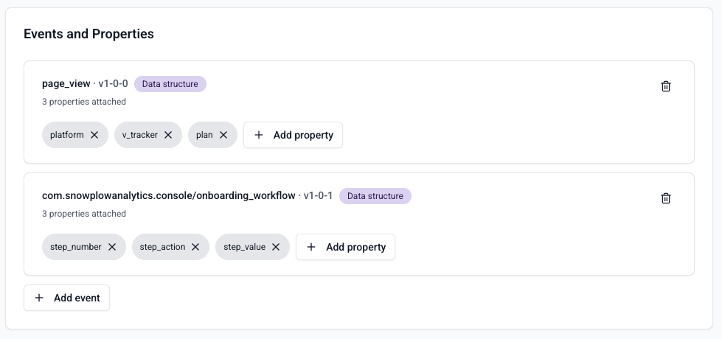Image resolution: width=722 pixels, height=339 pixels.
Task: Remove the step_action property chip
Action: tap(195, 247)
